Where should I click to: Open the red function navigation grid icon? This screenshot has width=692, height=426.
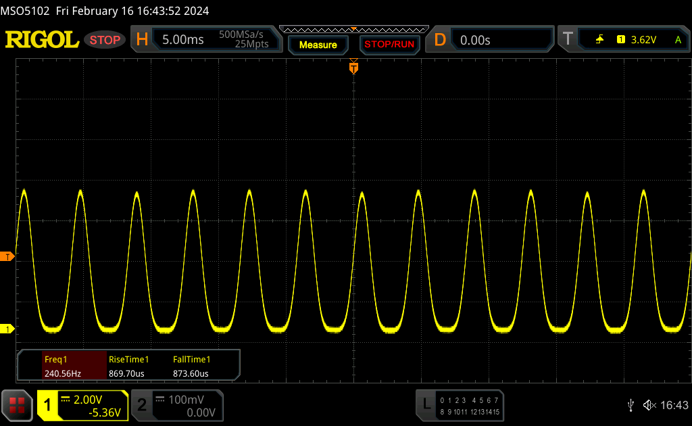(17, 405)
